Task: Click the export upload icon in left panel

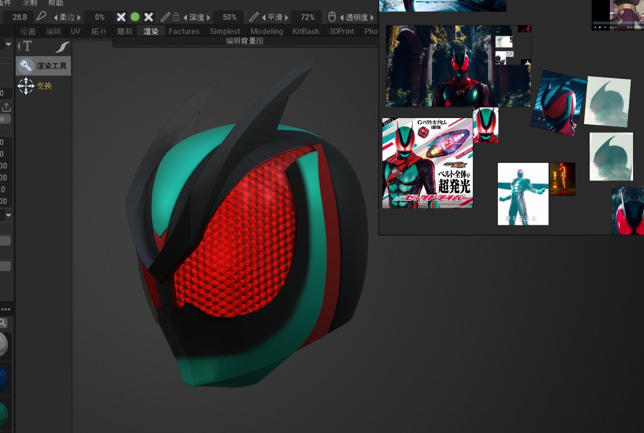Action: tap(6, 107)
